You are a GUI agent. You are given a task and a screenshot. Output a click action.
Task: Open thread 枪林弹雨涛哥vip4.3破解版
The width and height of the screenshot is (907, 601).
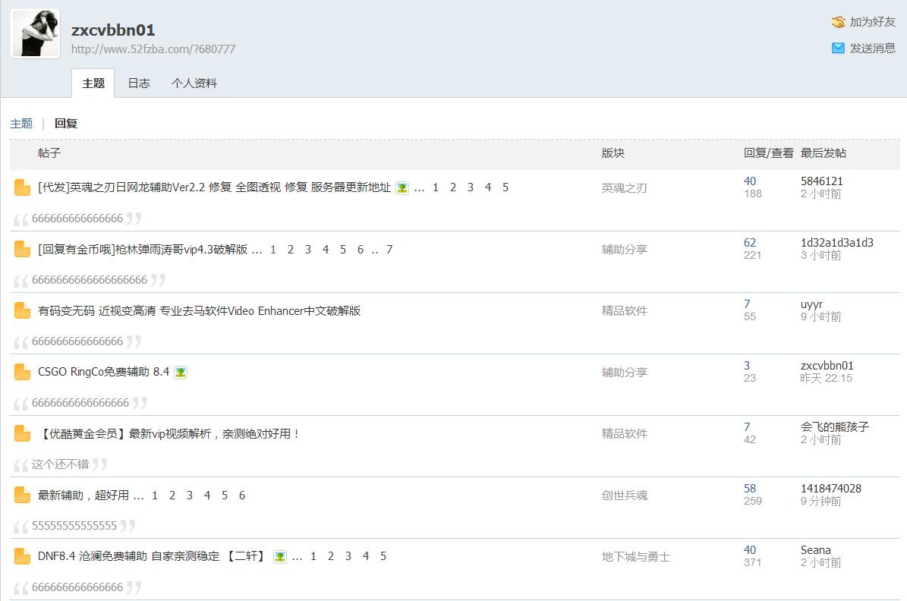tap(143, 250)
